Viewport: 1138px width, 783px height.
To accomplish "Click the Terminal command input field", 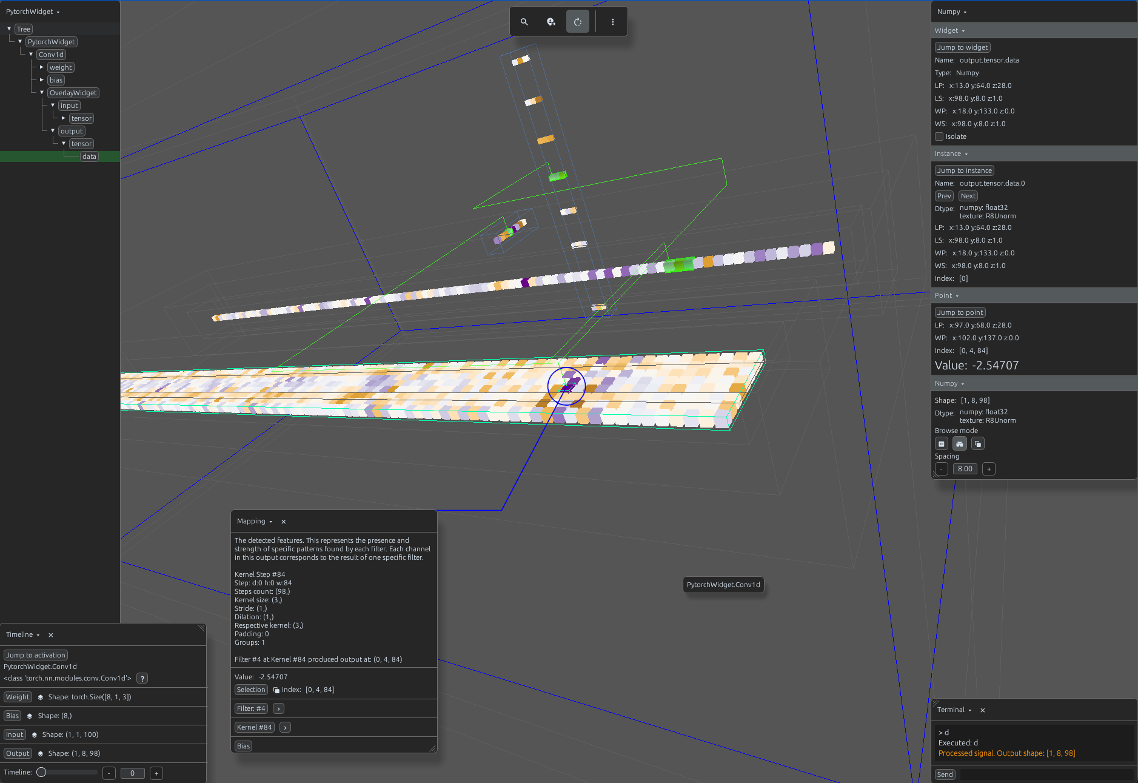I will (x=1046, y=775).
